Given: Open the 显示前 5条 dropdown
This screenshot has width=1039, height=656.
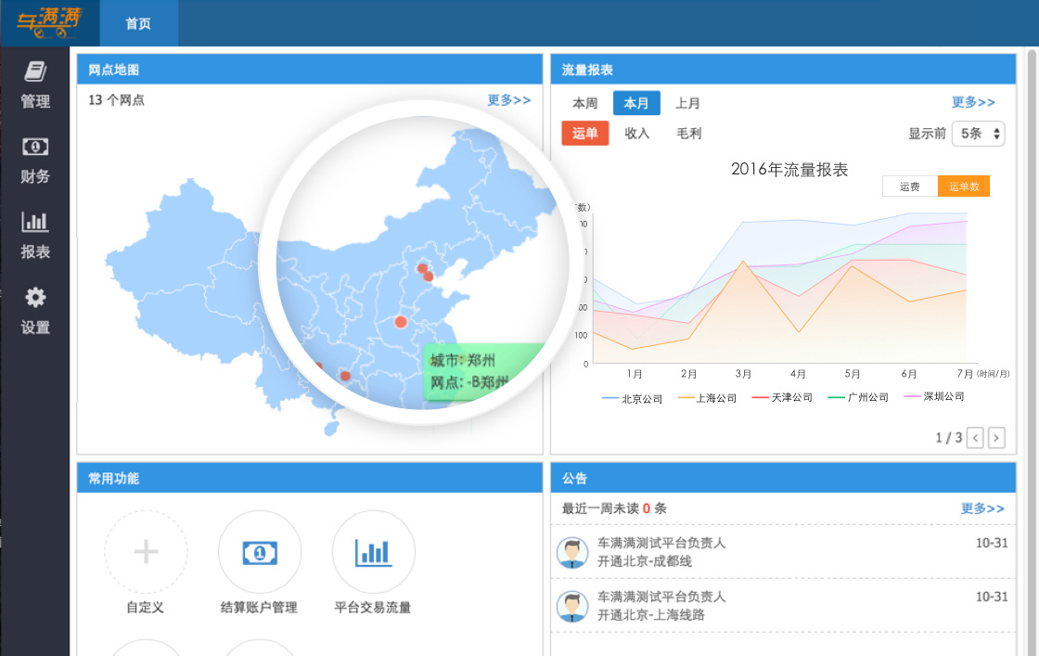Looking at the screenshot, I should tap(978, 134).
